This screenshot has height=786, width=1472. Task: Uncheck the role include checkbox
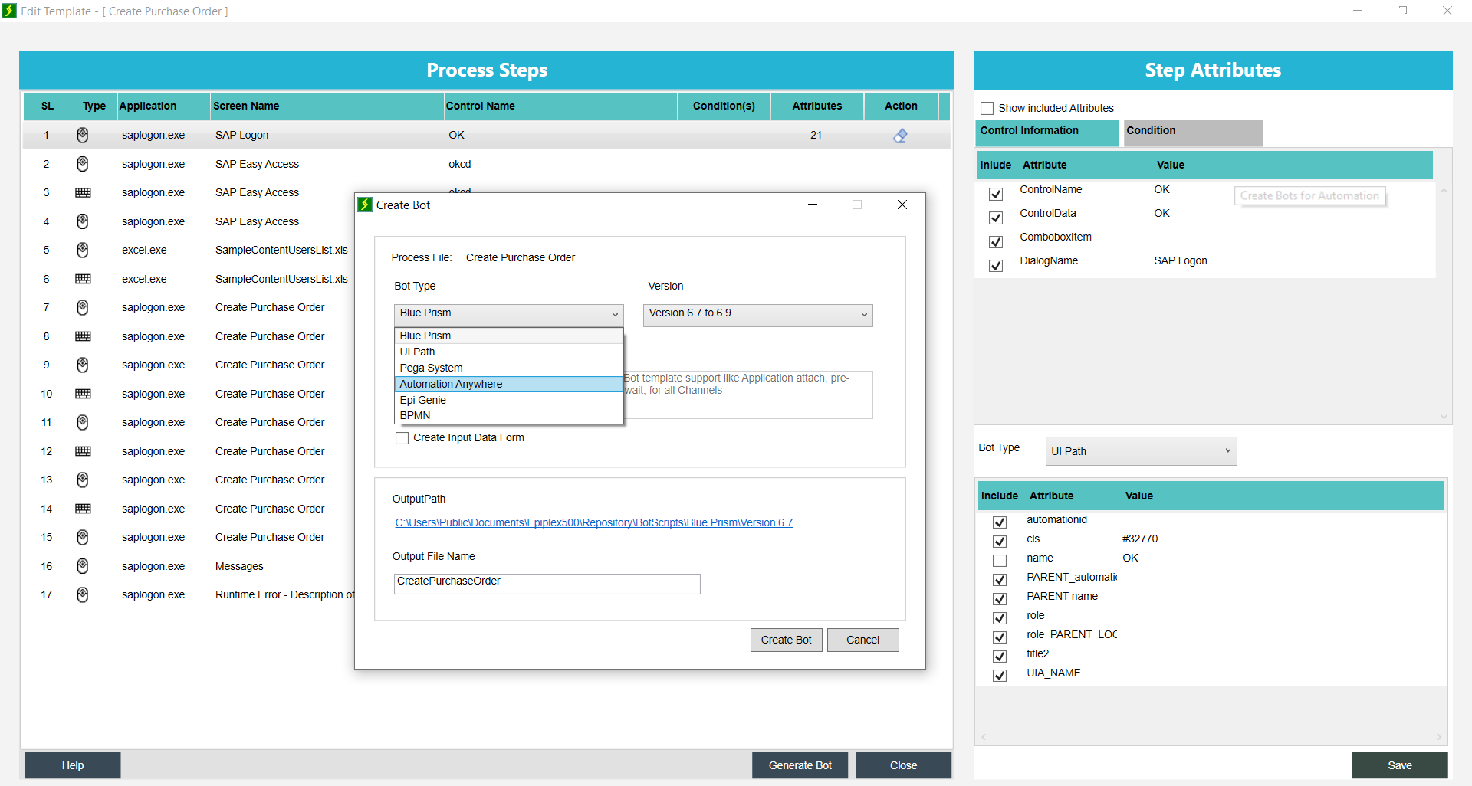click(1000, 618)
